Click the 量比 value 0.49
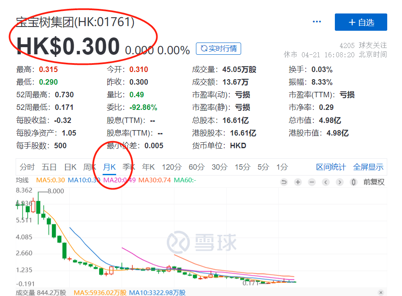 137,95
